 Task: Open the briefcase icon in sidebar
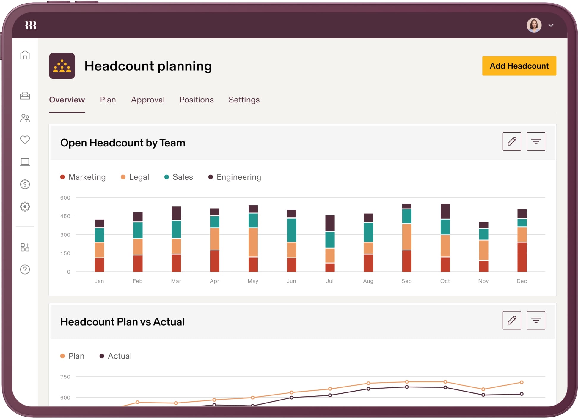(x=25, y=96)
